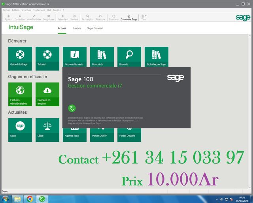Click the volume tray icon

[221, 199]
